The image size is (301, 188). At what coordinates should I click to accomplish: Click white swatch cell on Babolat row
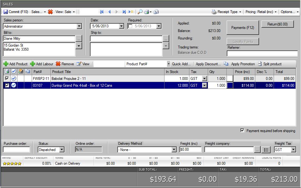230,78
